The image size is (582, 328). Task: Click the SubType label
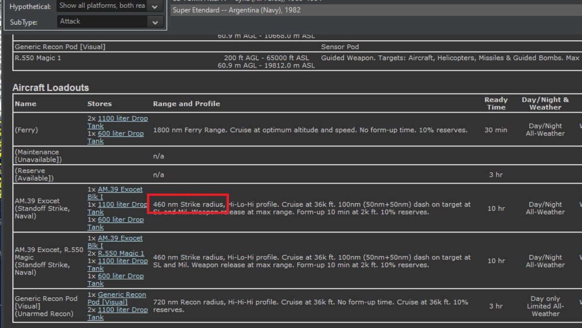pyautogui.click(x=24, y=22)
